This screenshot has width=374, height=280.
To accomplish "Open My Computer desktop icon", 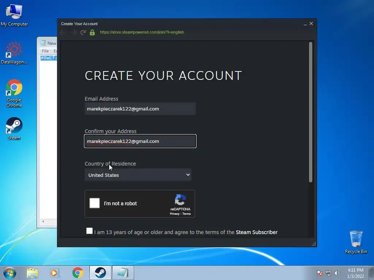I will coord(14,15).
